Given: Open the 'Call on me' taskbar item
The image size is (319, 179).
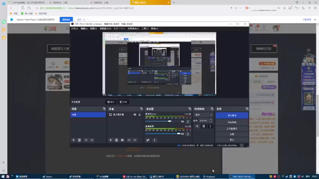Looking at the screenshot, I should tap(135, 177).
